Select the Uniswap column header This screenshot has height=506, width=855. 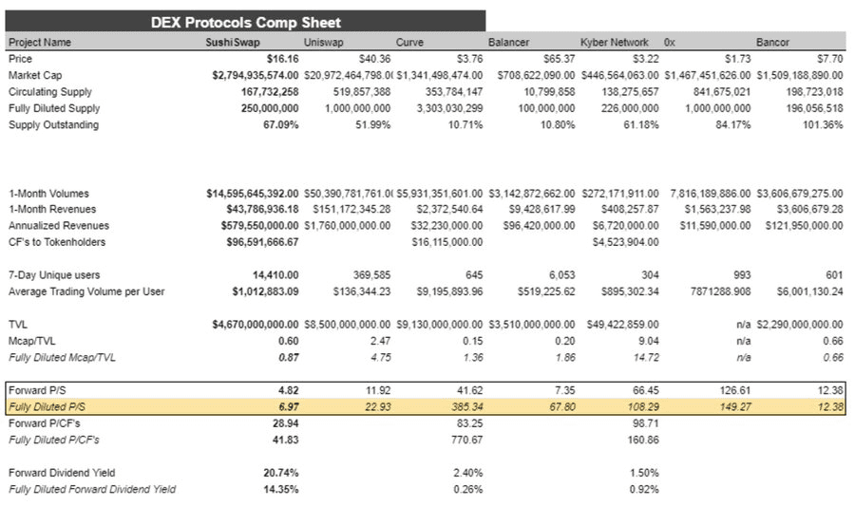323,43
